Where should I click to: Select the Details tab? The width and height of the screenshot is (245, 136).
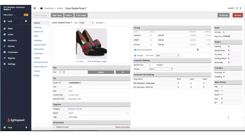tap(37, 23)
